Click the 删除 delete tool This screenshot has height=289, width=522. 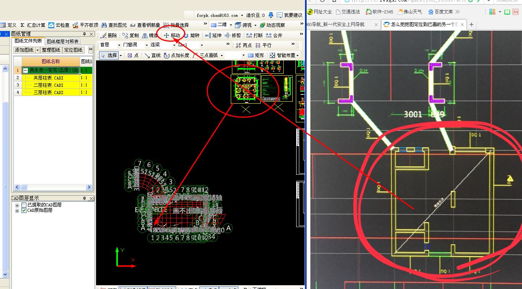[x=109, y=35]
